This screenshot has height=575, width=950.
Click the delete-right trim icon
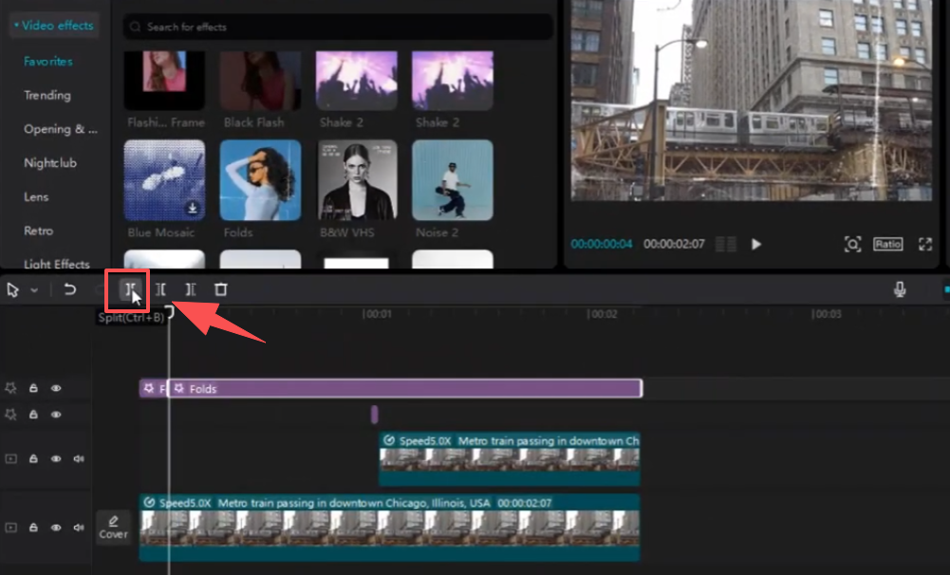pyautogui.click(x=191, y=289)
